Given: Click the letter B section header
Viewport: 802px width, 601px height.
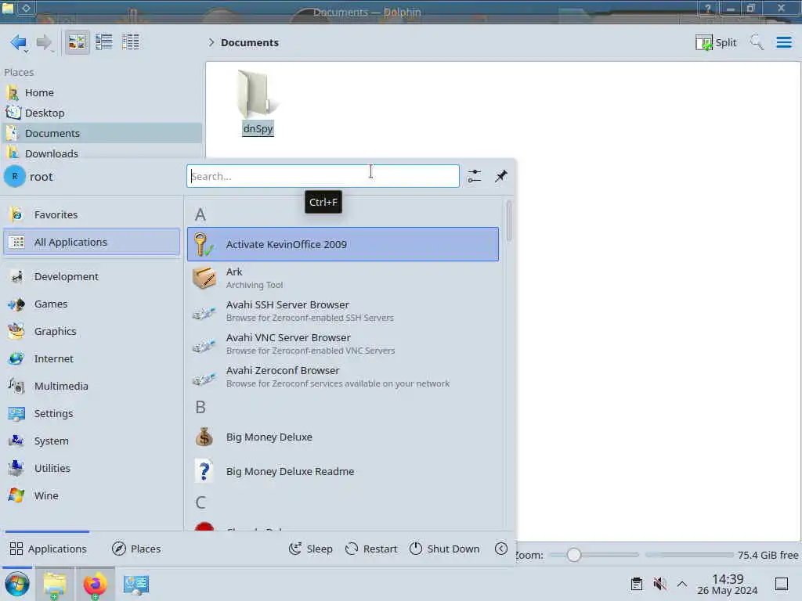Looking at the screenshot, I should point(200,407).
